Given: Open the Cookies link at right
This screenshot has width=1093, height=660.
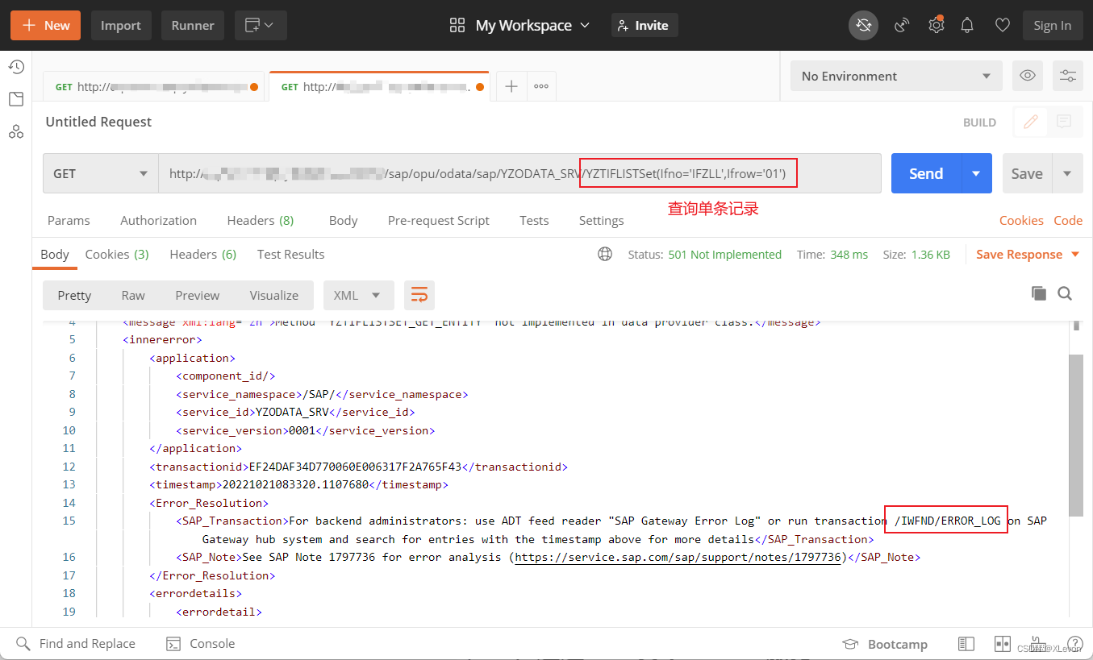Looking at the screenshot, I should (1021, 221).
